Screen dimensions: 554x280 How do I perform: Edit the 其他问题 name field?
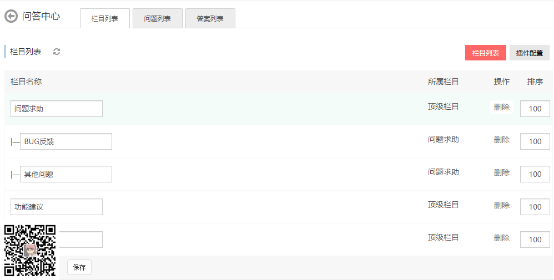pos(66,174)
